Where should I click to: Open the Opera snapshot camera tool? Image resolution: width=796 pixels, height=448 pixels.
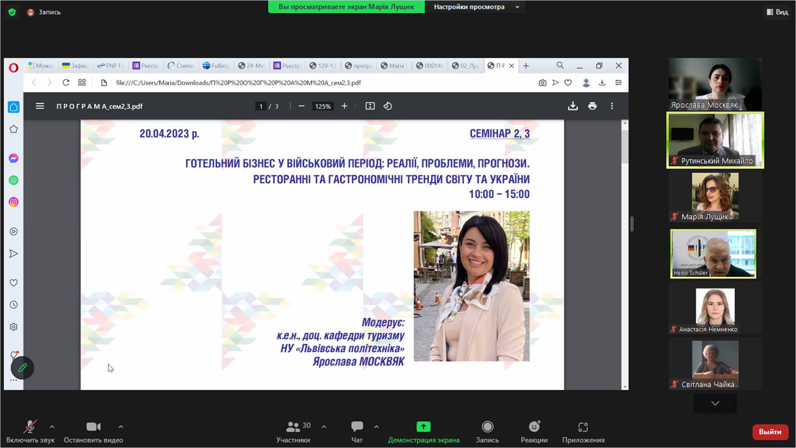coord(542,83)
